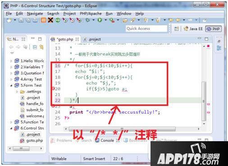Viewport: 228px width, 166px height.
Task: Click the editor vertical scrollbar thumb
Action: click(204, 101)
